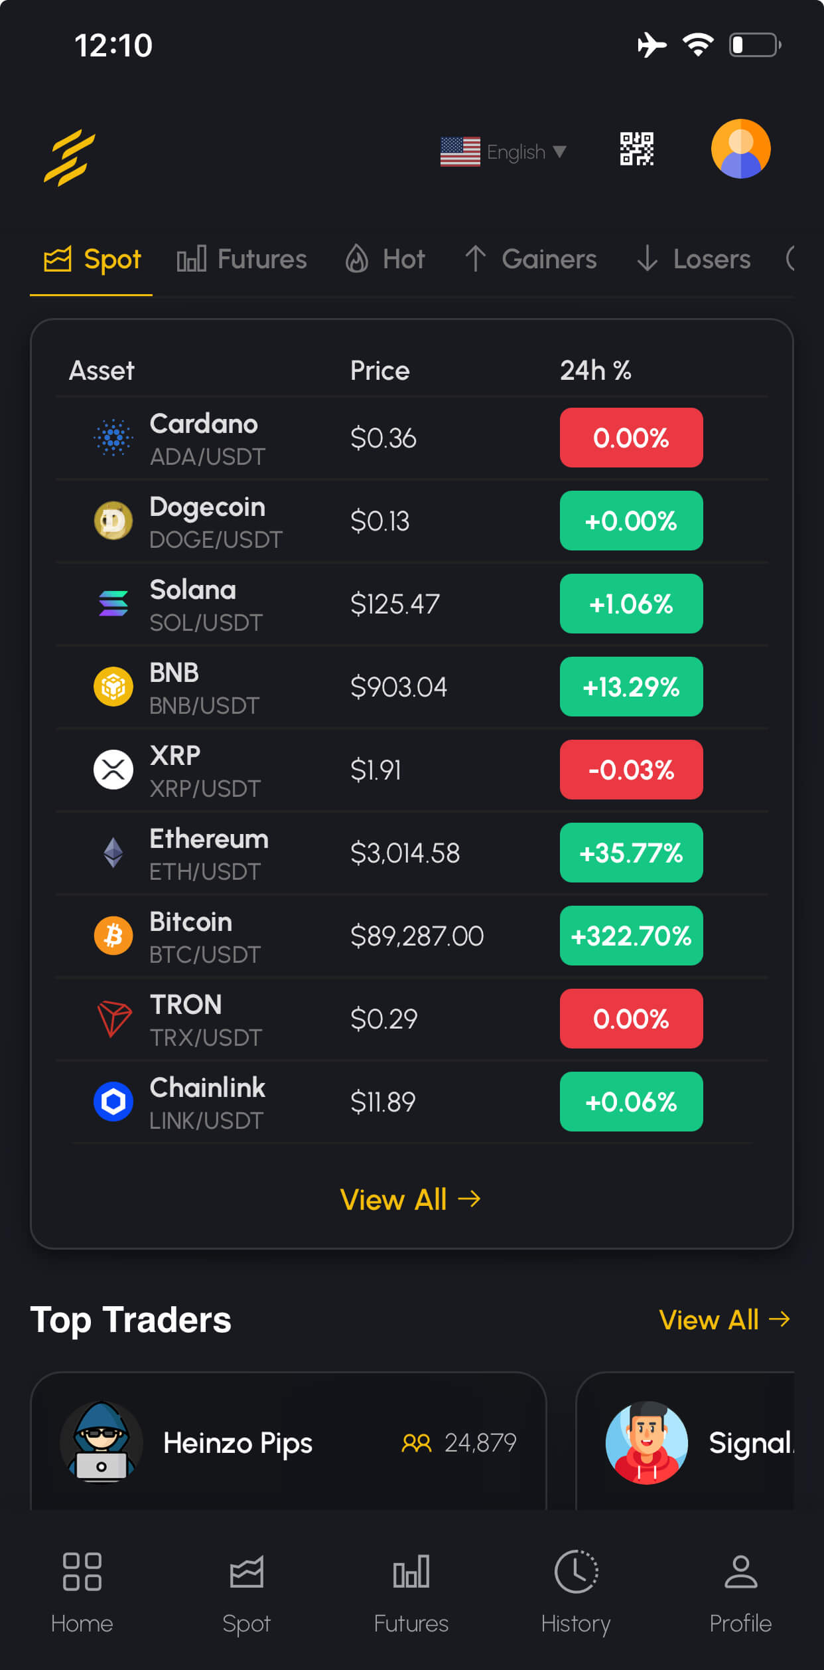This screenshot has width=824, height=1670.
Task: Click View All beside Top Traders
Action: [x=724, y=1320]
